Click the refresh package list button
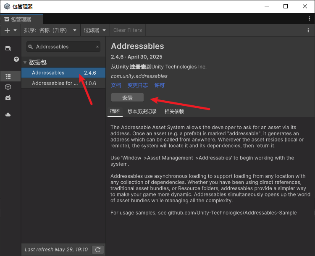Viewport: 315px width, 256px height. pyautogui.click(x=98, y=250)
